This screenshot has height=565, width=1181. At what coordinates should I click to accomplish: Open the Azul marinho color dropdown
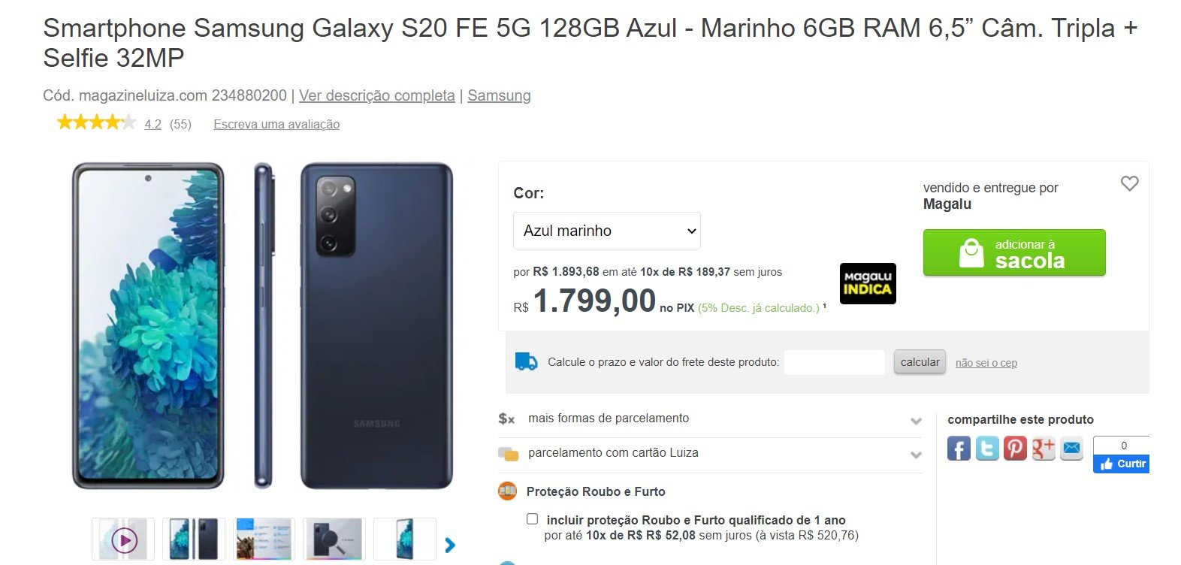point(607,231)
